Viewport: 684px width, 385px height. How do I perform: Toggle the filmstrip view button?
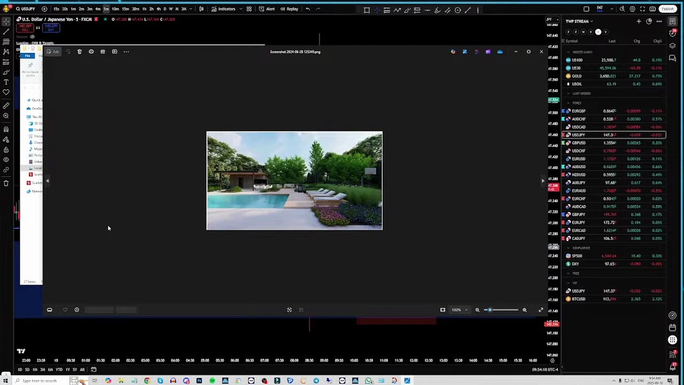tap(49, 310)
